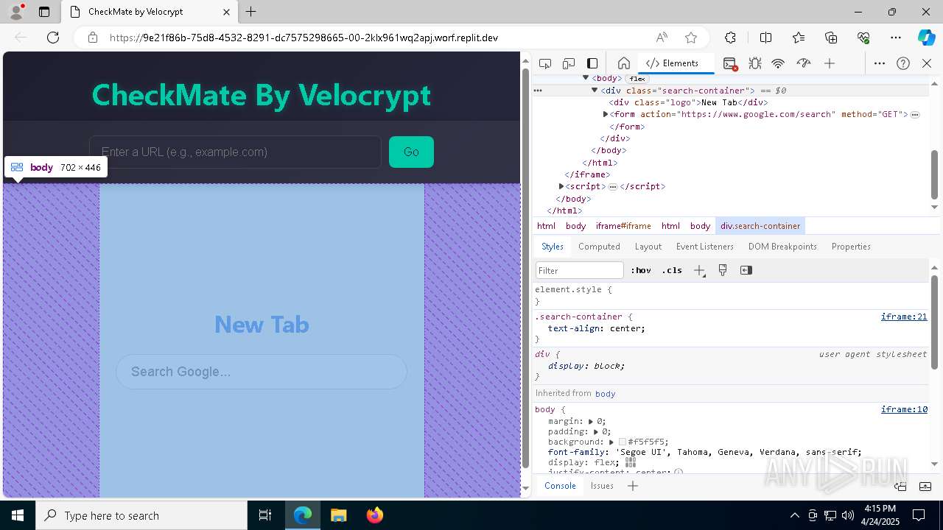The height and width of the screenshot is (530, 943).
Task: Add a new style rule
Action: pyautogui.click(x=699, y=270)
